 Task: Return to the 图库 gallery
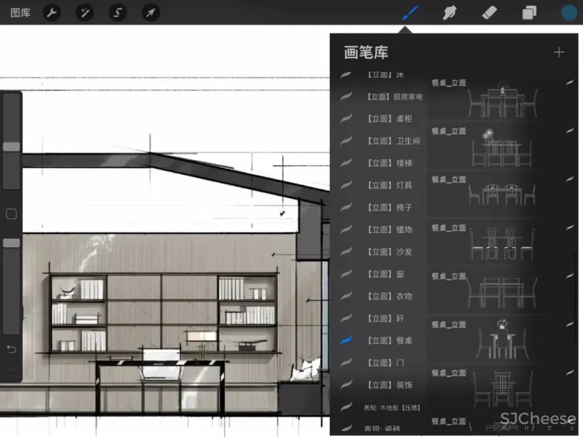(20, 12)
